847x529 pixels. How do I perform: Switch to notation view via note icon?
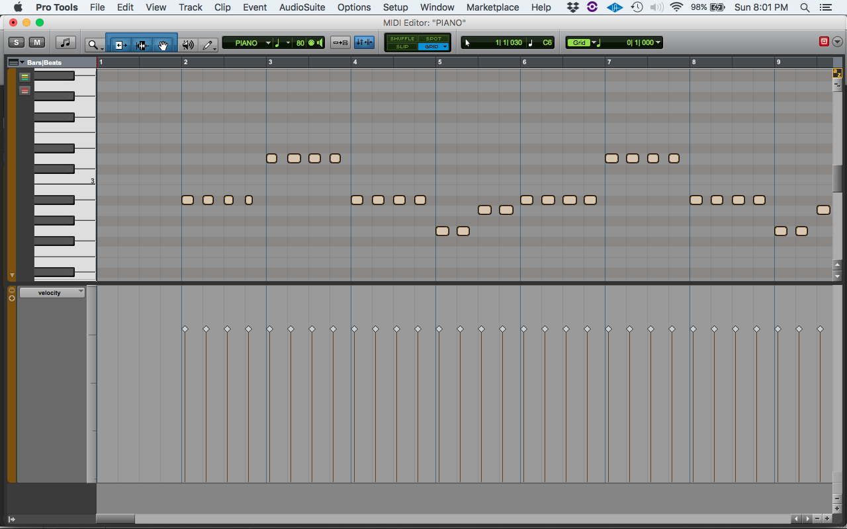(64, 43)
